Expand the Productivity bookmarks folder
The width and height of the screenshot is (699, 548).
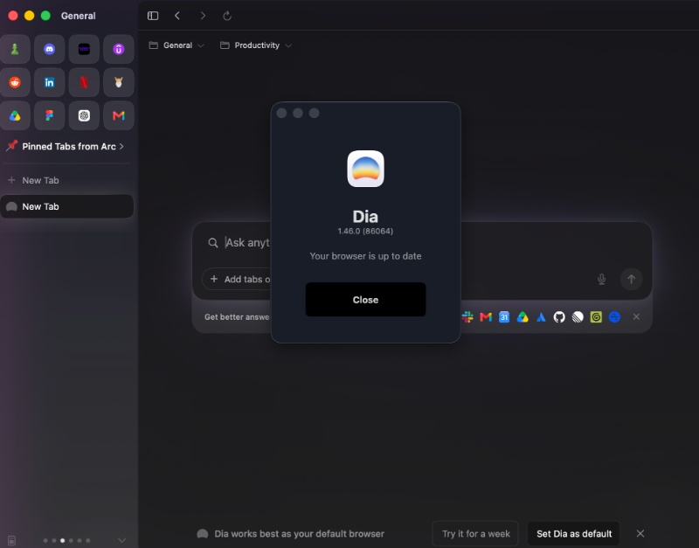[256, 45]
